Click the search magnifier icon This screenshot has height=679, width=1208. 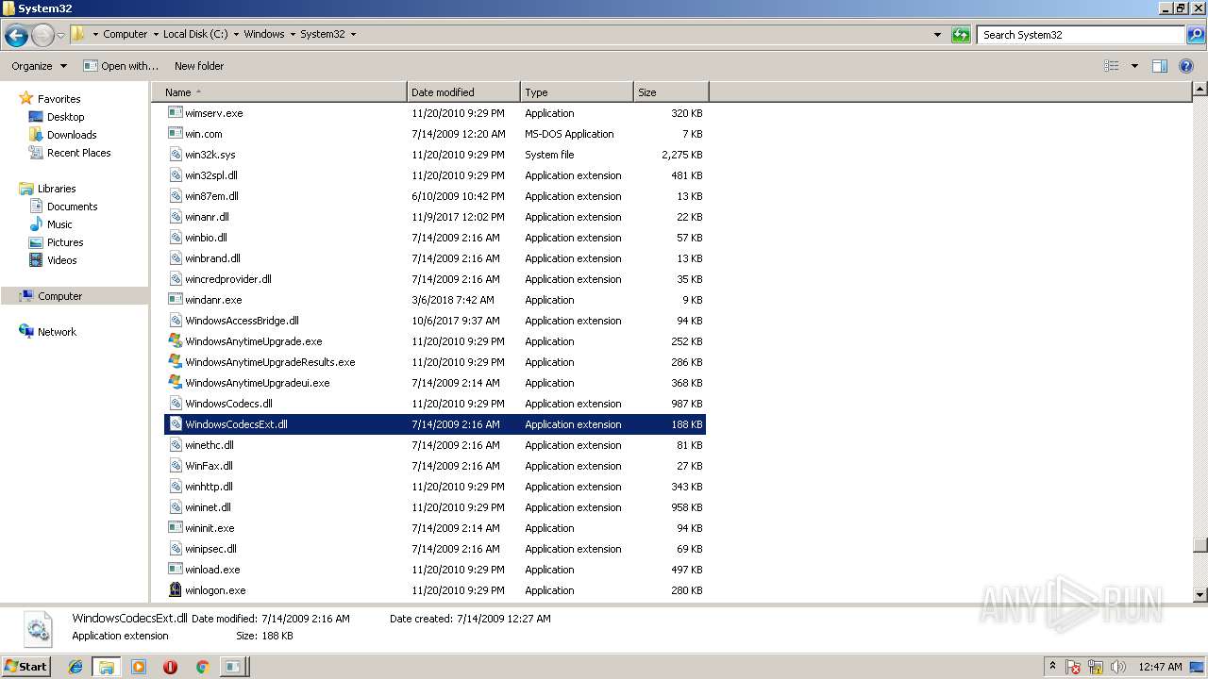click(x=1196, y=35)
